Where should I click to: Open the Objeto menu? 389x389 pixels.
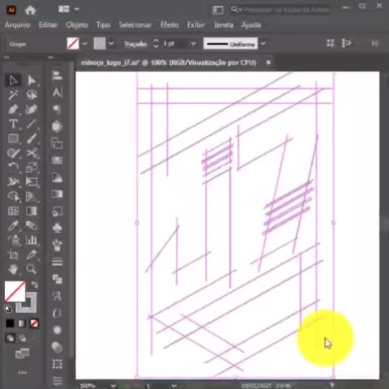77,25
